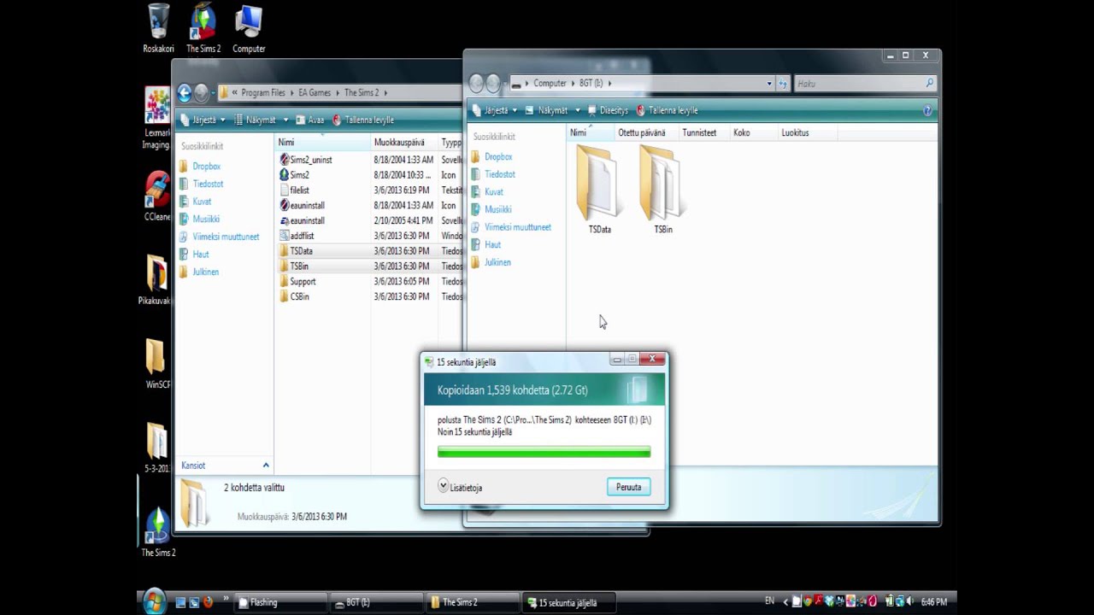Click the search magnifier in BGT window

point(930,83)
